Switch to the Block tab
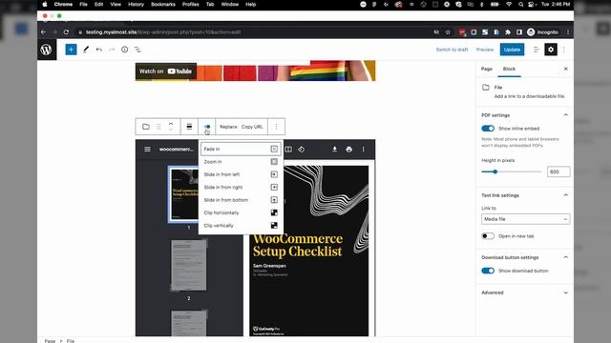 [509, 69]
